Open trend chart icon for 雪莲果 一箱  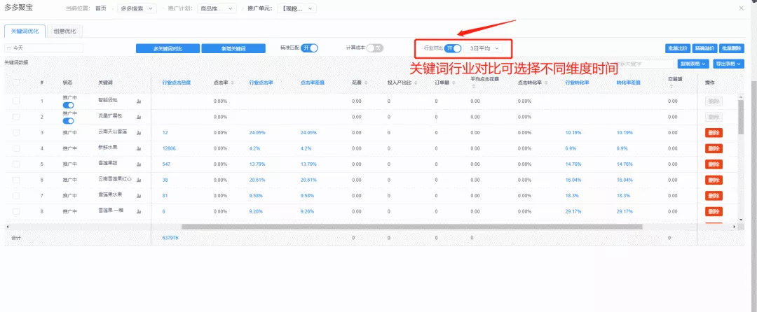139,212
